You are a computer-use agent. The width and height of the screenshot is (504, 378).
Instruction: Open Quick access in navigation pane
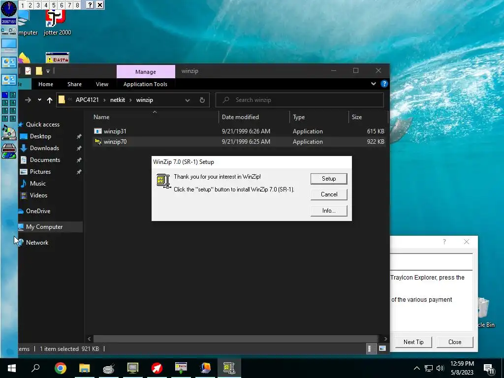click(43, 125)
